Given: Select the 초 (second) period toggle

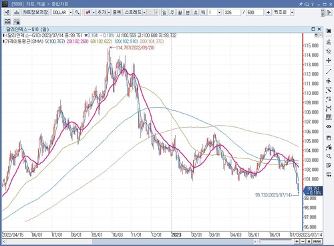Looking at the screenshot, I should [196, 12].
